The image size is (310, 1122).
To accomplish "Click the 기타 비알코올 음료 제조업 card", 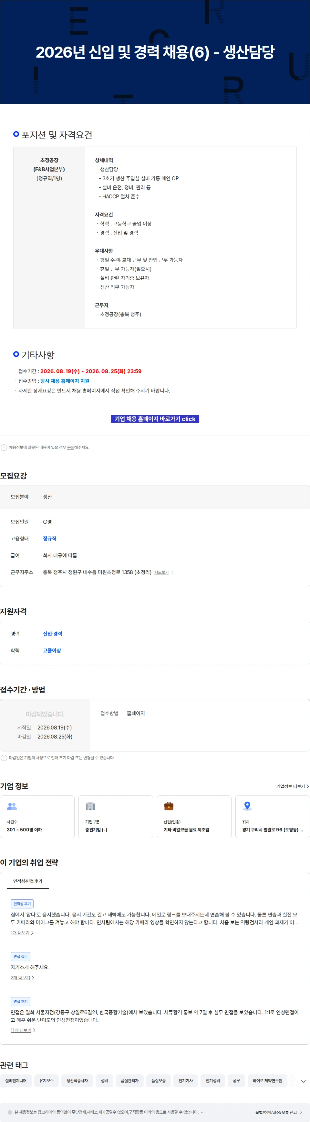I will 194,817.
